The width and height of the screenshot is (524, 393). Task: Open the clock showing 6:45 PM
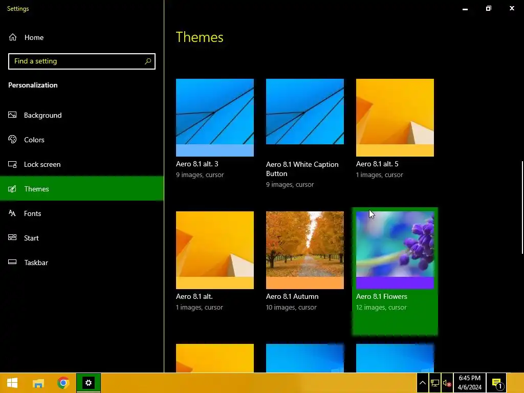click(470, 383)
